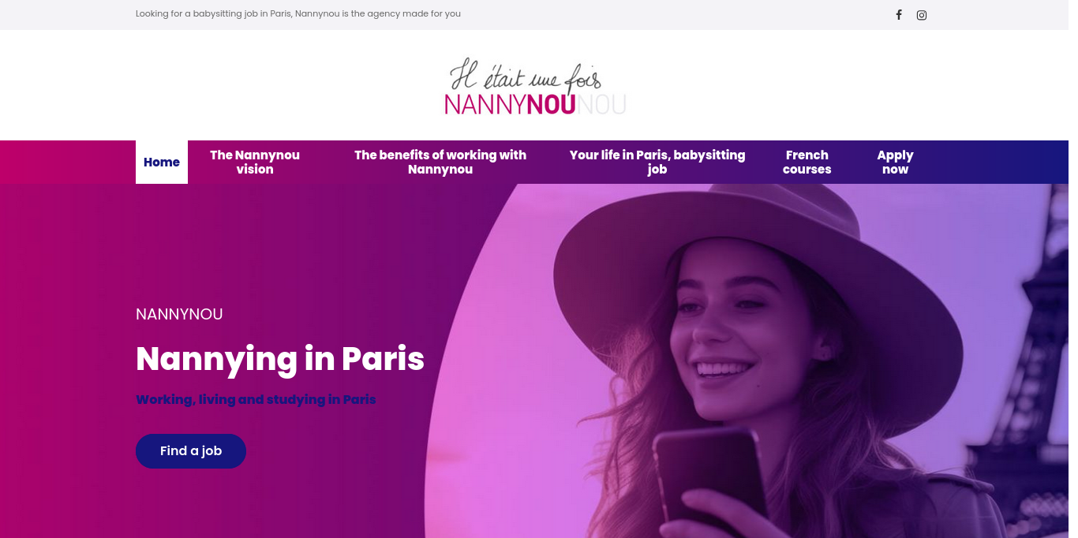The width and height of the screenshot is (1078, 538).
Task: Click the Nannying in Paris heading
Action: point(280,359)
